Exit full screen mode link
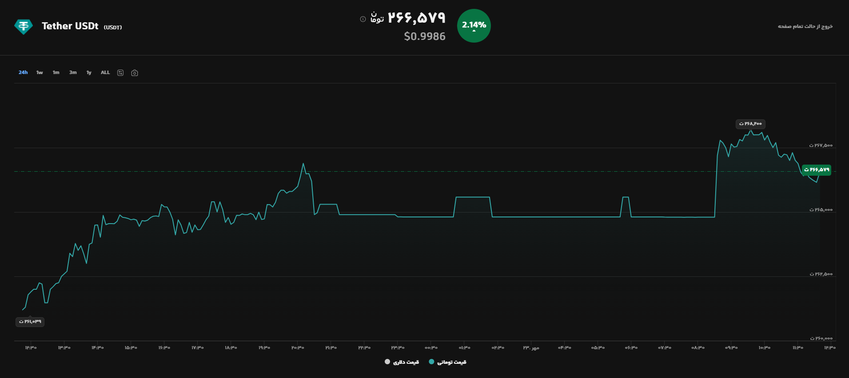This screenshot has width=849, height=378. tap(805, 27)
